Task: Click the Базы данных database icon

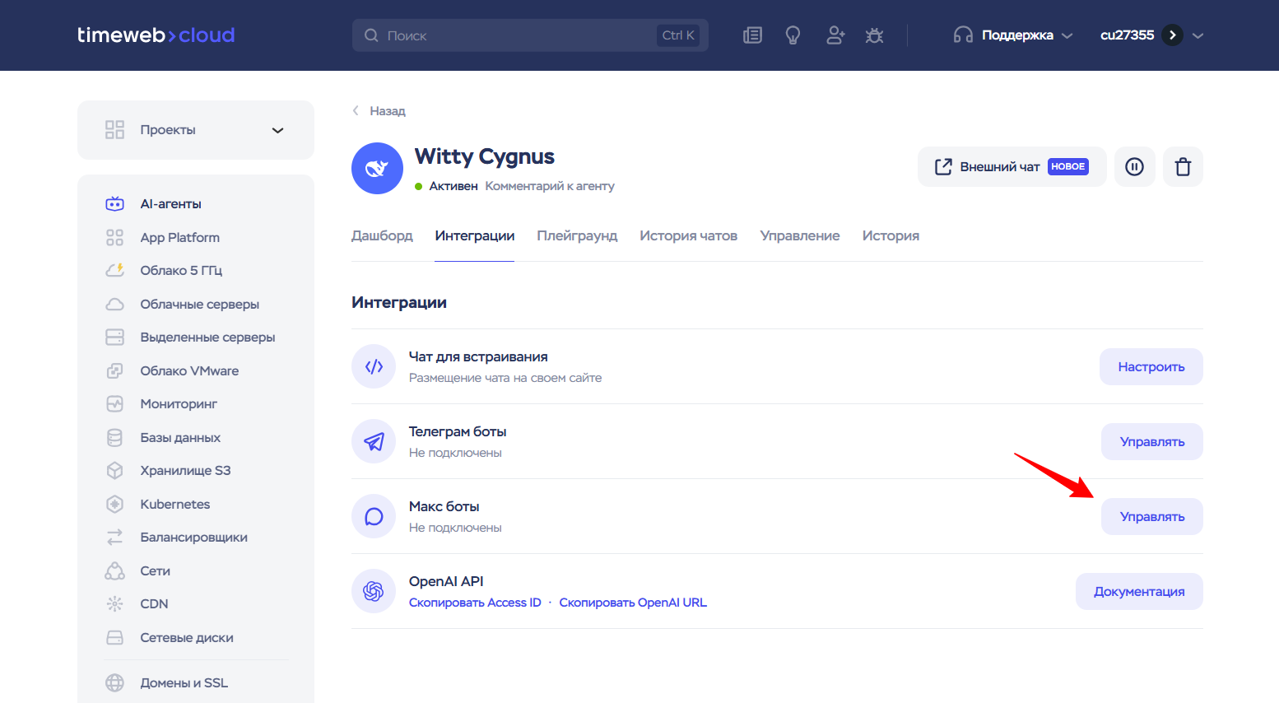Action: click(x=115, y=437)
